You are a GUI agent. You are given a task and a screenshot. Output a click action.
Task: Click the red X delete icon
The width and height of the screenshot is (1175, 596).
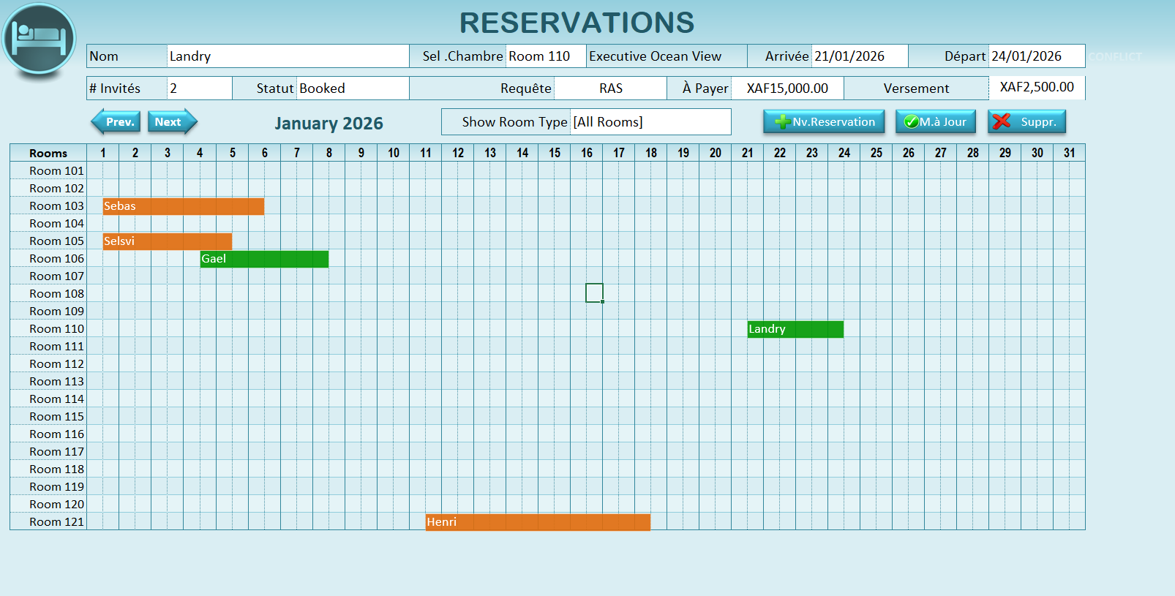coord(1002,121)
